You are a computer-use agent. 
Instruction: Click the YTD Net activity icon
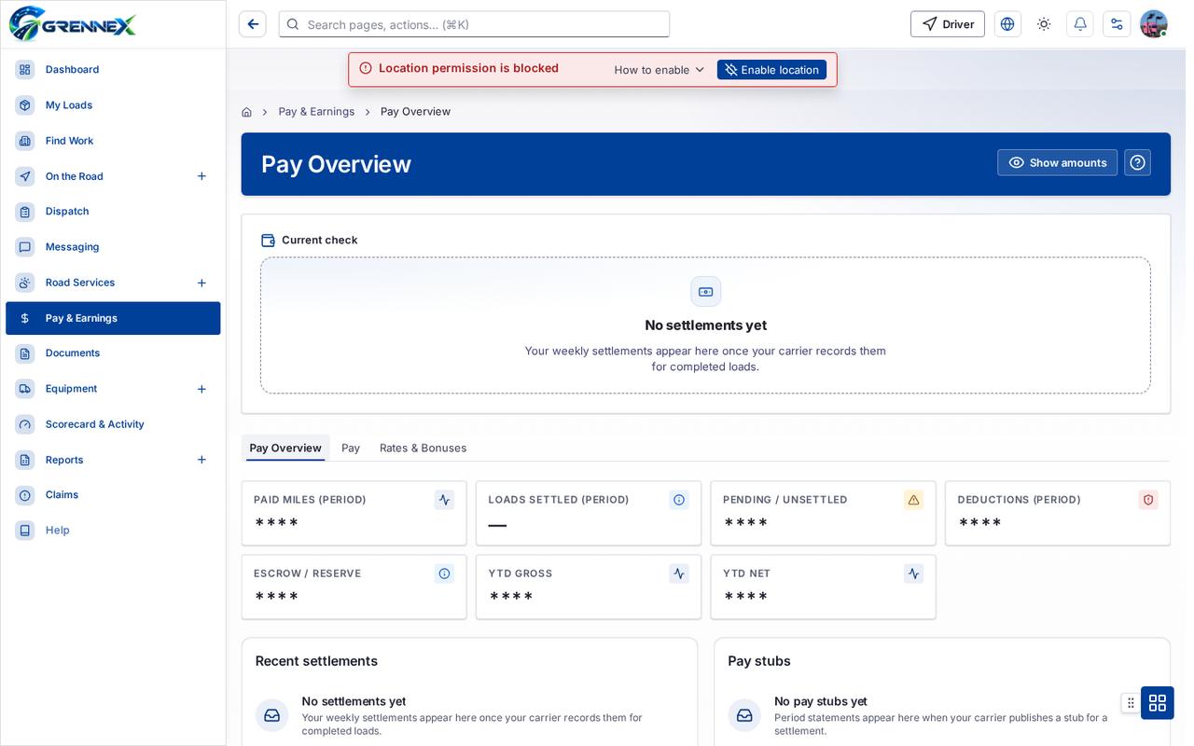click(x=913, y=573)
